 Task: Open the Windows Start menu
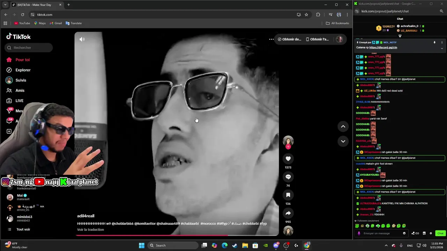(141, 245)
